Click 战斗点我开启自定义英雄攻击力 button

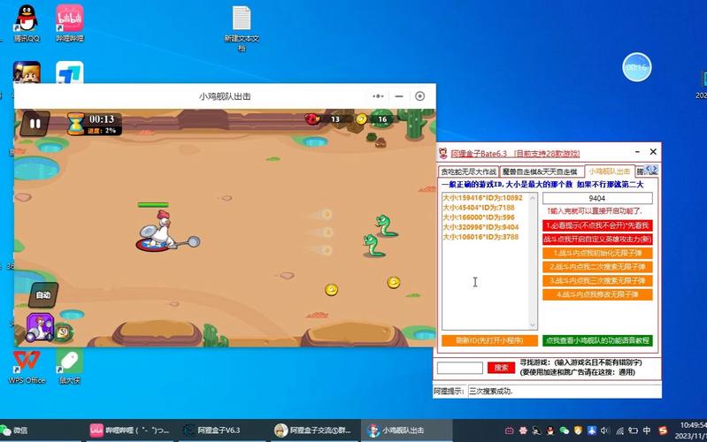tap(597, 240)
